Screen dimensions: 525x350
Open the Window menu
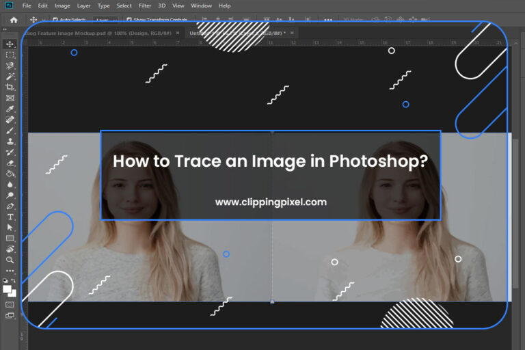(201, 5)
